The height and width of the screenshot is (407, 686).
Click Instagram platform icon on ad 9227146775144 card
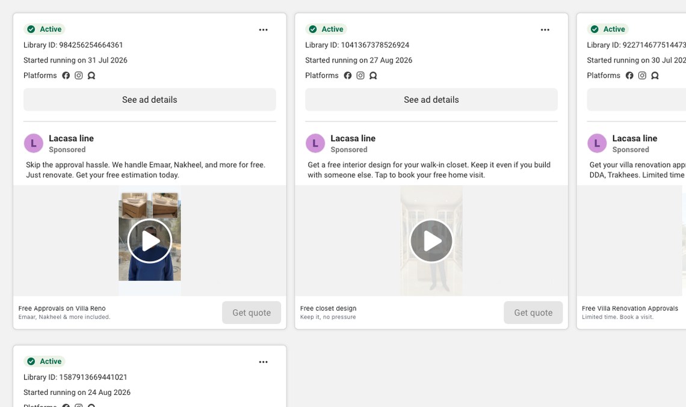coord(642,75)
